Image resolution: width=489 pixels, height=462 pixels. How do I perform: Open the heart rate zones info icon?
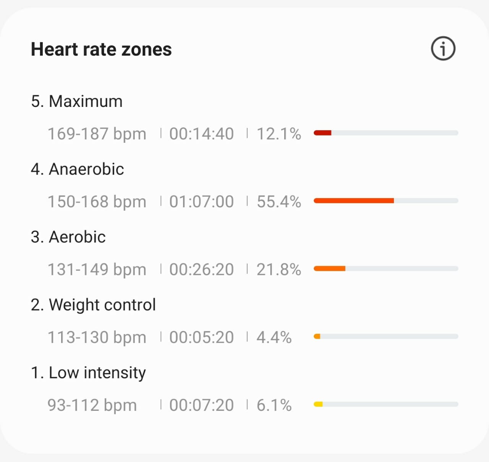pos(442,48)
